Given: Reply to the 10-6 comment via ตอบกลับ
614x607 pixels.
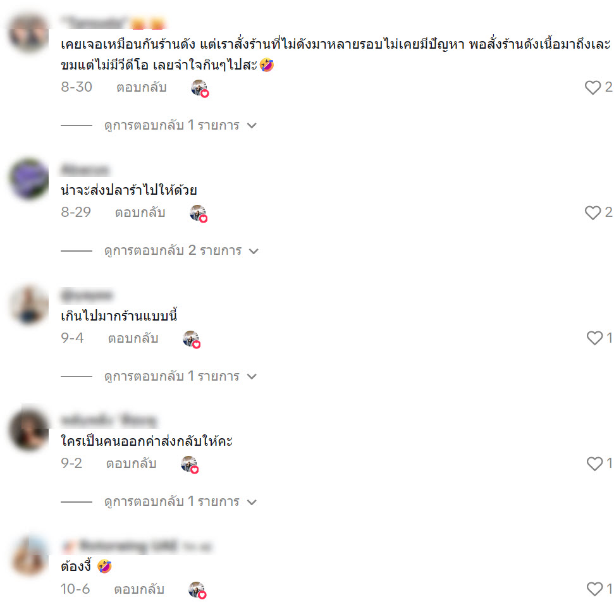Looking at the screenshot, I should 139,589.
